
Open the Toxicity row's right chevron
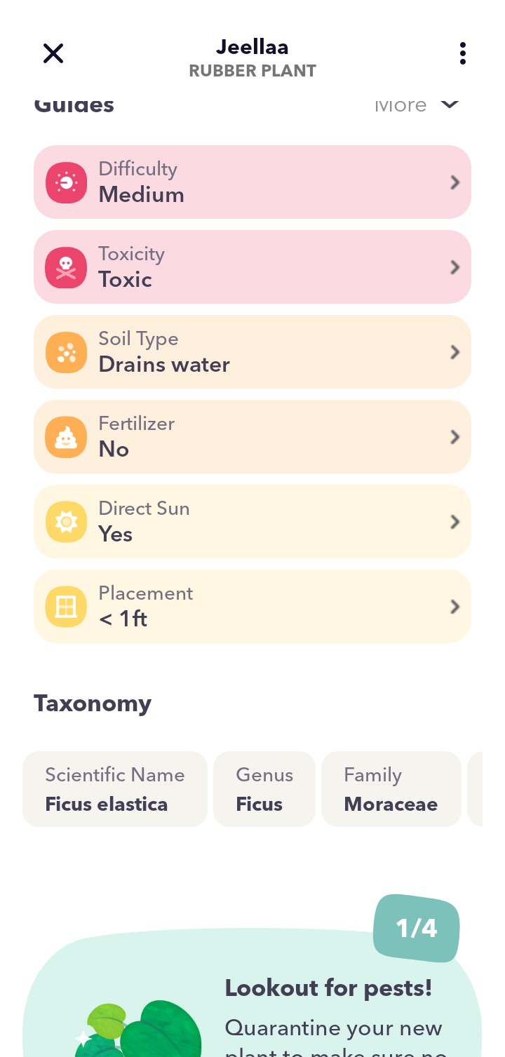click(455, 267)
